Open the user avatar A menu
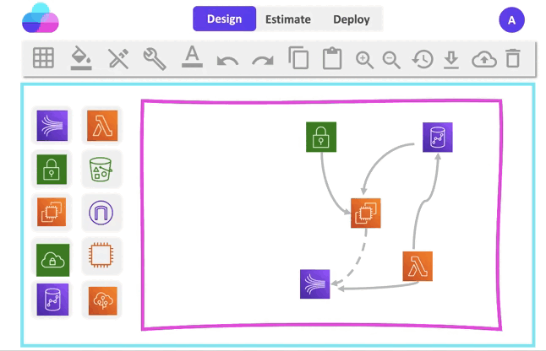The image size is (546, 351). tap(511, 20)
